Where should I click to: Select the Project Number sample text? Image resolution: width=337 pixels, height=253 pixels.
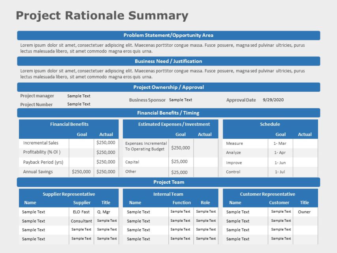click(x=78, y=104)
